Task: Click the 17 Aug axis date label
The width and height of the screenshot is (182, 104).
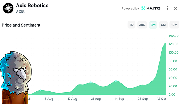Action: (x=72, y=99)
